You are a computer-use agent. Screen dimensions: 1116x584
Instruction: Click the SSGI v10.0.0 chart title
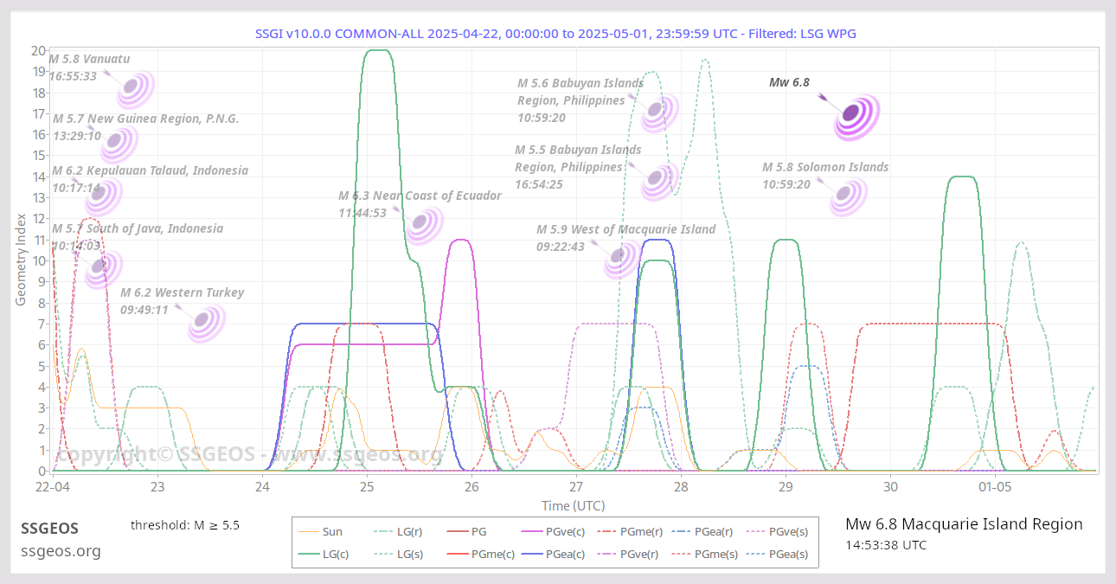[x=555, y=33]
